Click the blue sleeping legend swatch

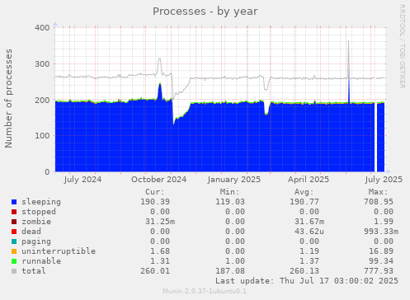tap(14, 202)
